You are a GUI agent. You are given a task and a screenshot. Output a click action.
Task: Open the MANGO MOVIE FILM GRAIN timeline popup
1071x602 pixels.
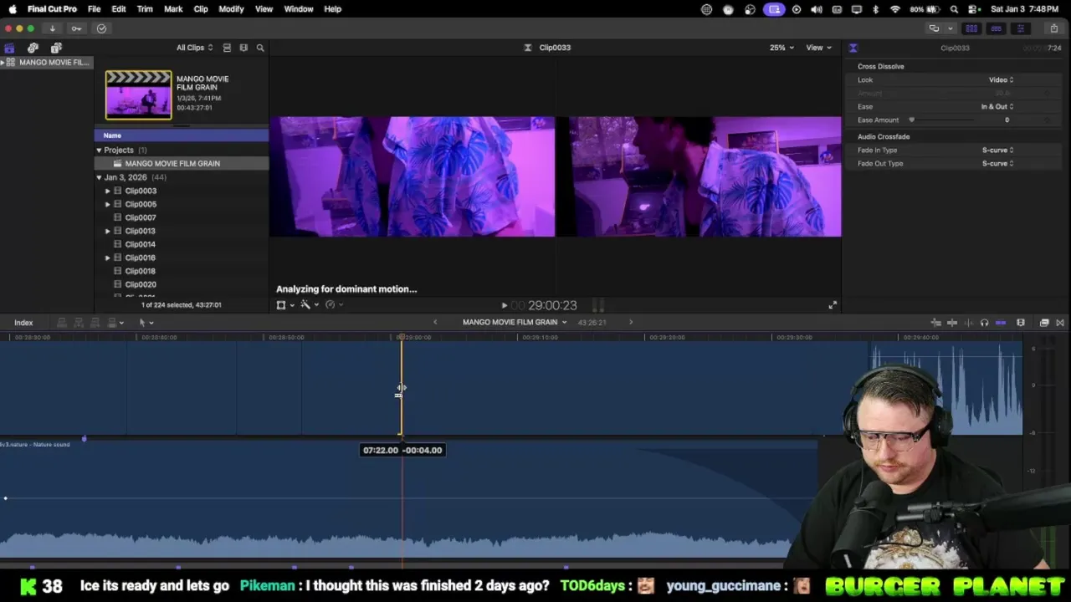515,323
